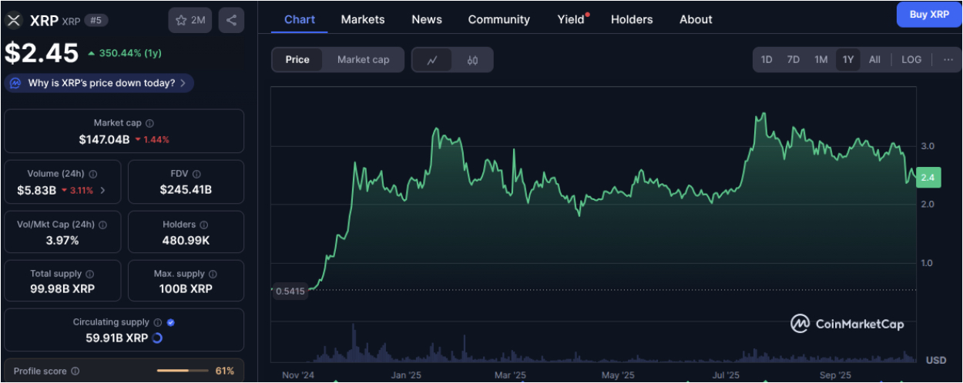Image resolution: width=963 pixels, height=383 pixels.
Task: Click Max. supply info icon
Action: [213, 274]
